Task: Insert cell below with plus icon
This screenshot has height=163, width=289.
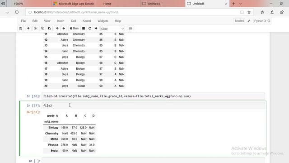Action: (x=28, y=29)
